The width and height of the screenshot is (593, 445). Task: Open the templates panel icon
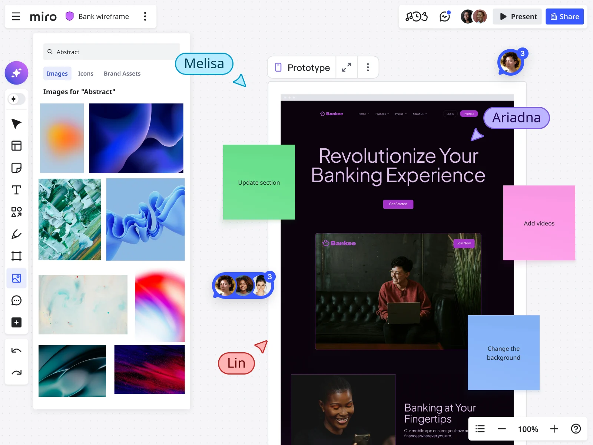point(16,145)
